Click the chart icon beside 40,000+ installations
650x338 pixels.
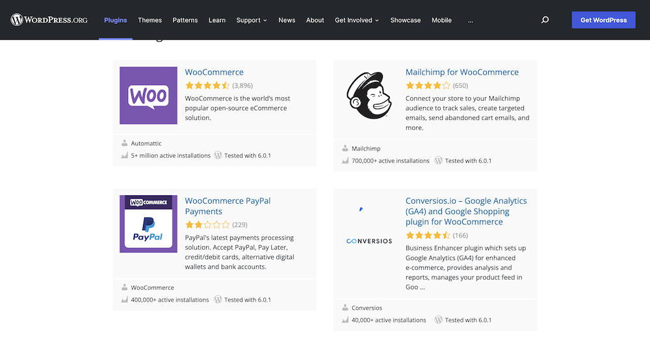click(x=345, y=320)
